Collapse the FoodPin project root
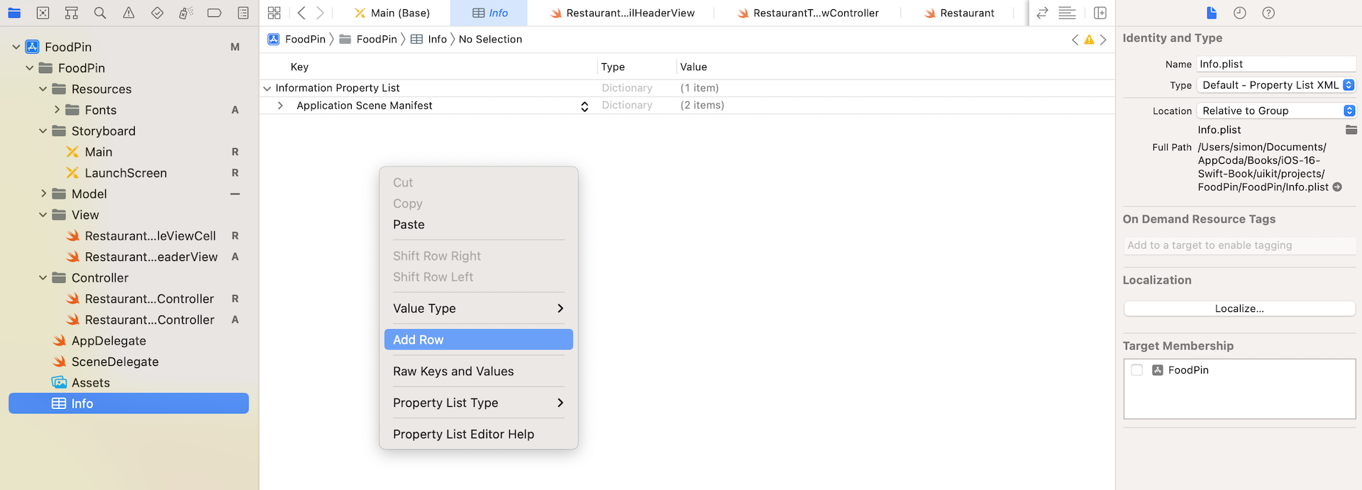The image size is (1362, 490). pyautogui.click(x=16, y=47)
